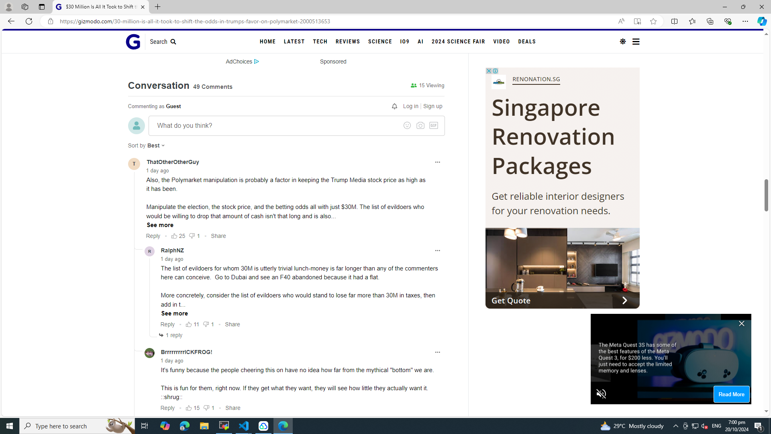Screen dimensions: 771x434
Task: Click Log in link
Action: (x=410, y=106)
